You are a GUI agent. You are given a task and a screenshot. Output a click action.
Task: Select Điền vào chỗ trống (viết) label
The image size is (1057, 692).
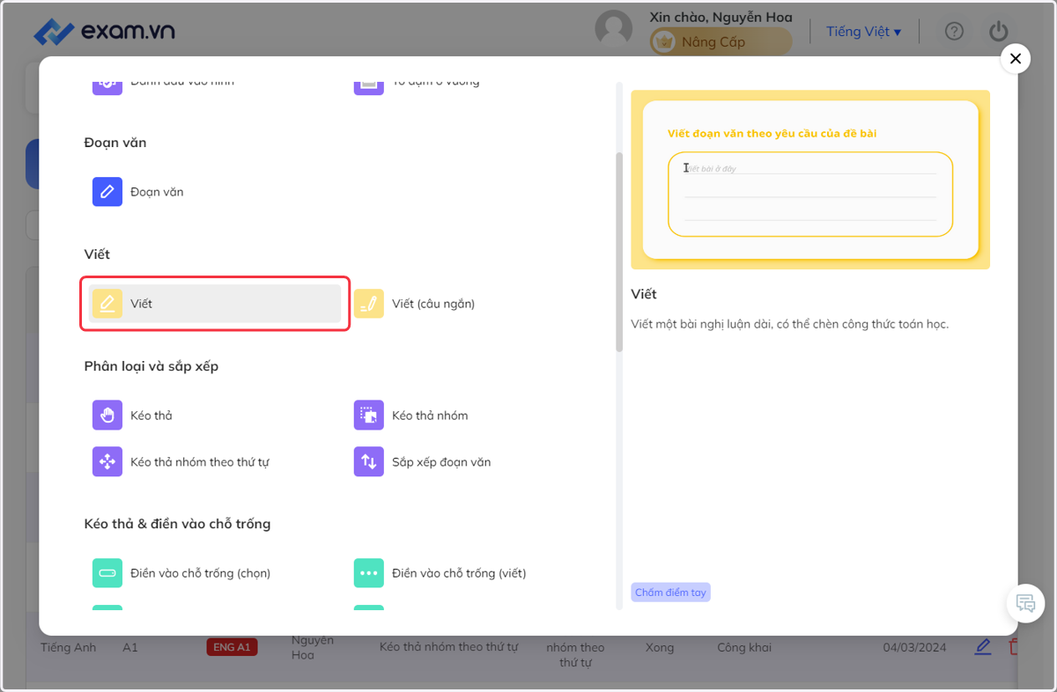(459, 573)
